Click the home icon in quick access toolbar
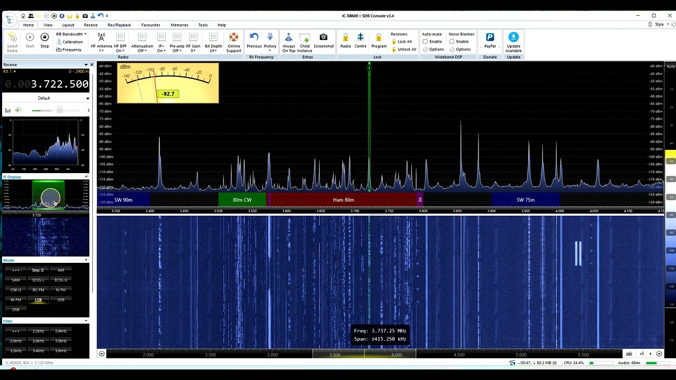The image size is (676, 380). click(23, 16)
